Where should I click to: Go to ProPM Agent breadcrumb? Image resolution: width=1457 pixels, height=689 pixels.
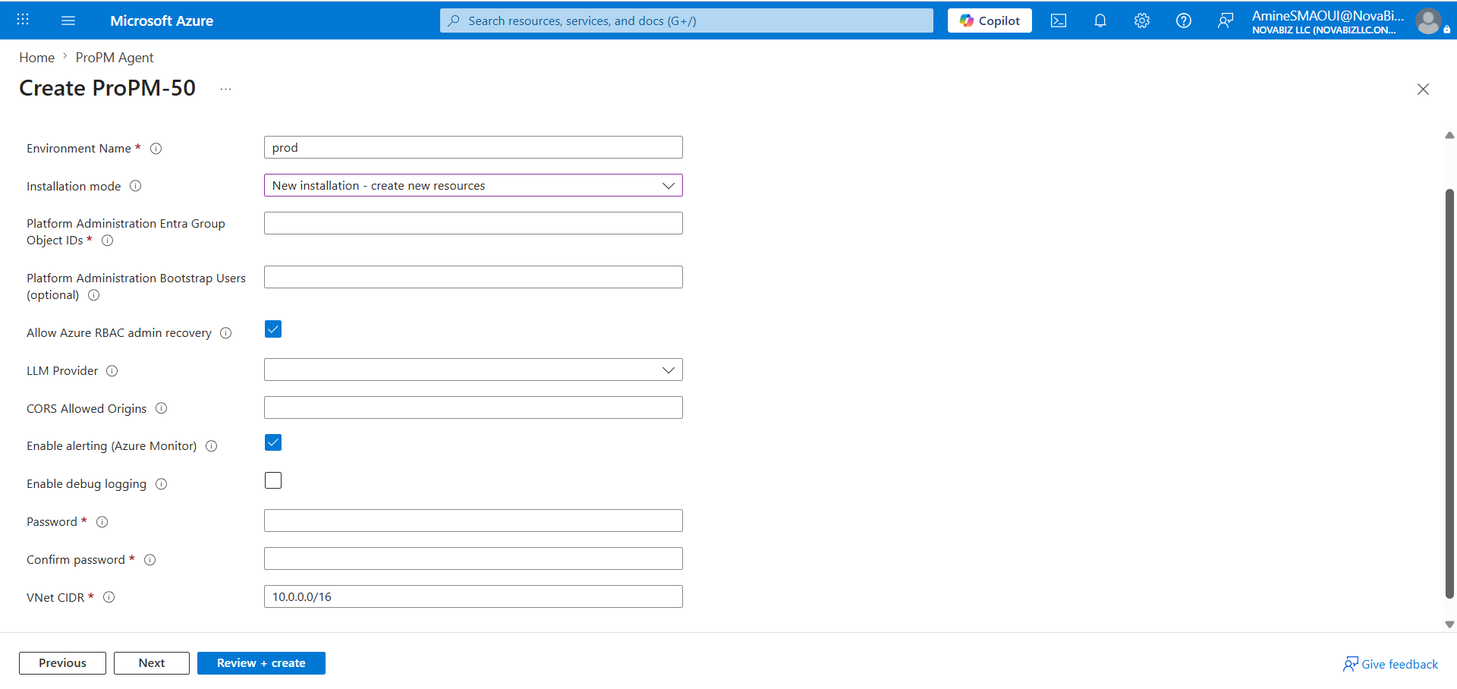click(115, 58)
